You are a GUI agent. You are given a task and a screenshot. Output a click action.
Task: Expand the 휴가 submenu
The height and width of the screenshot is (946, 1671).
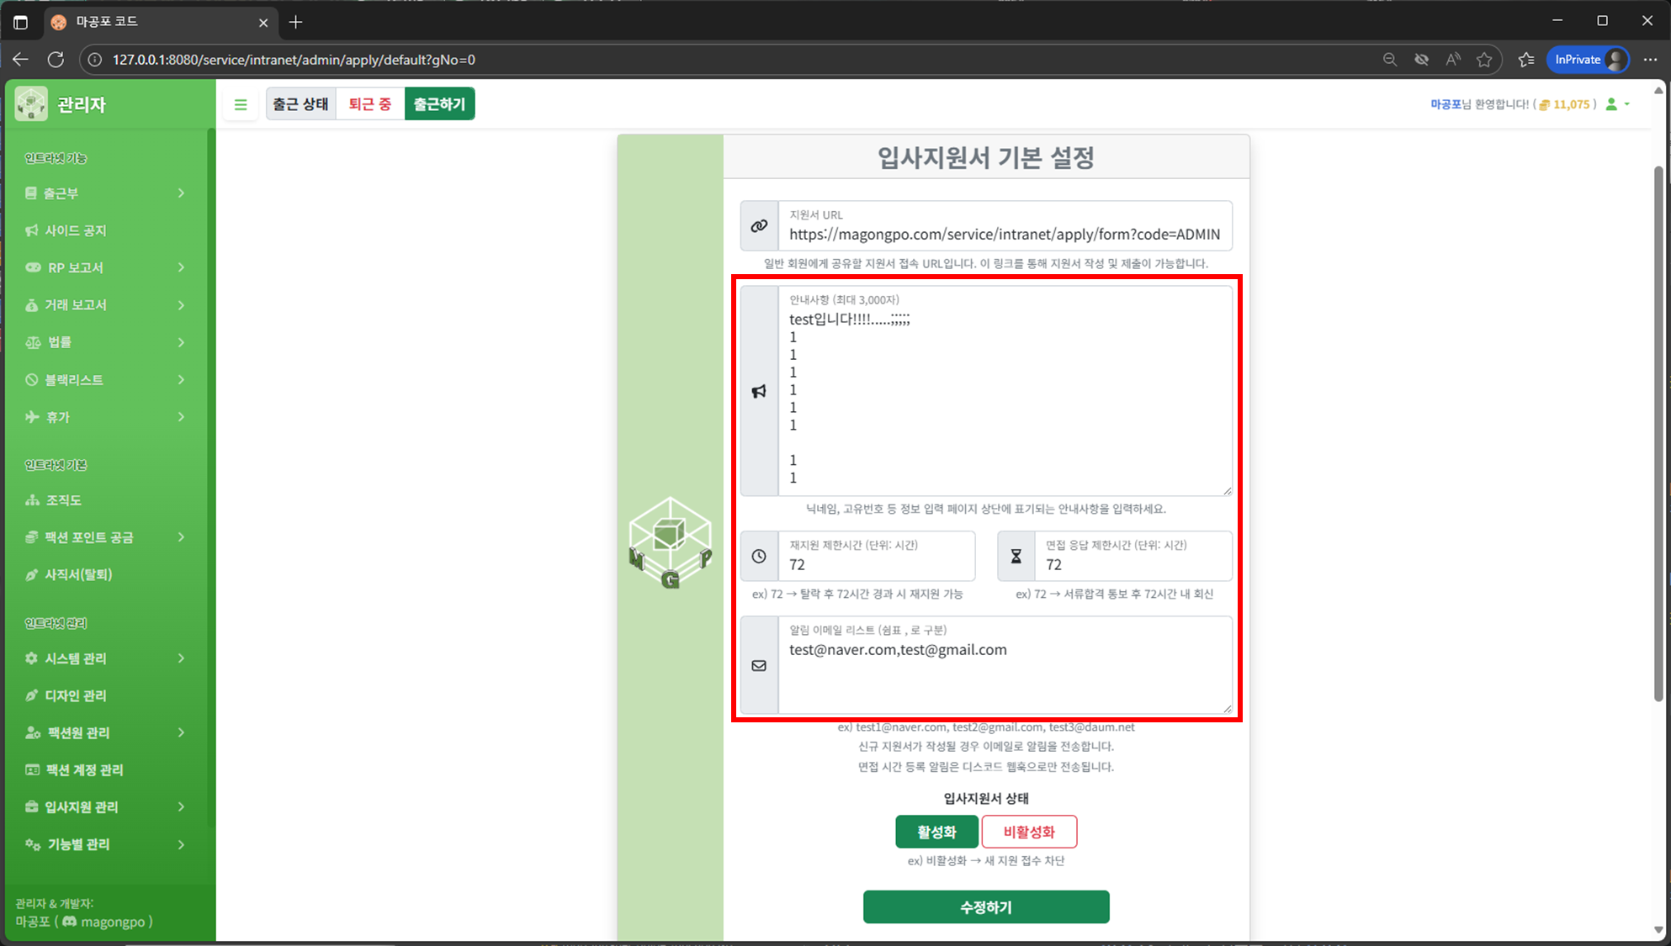click(181, 417)
